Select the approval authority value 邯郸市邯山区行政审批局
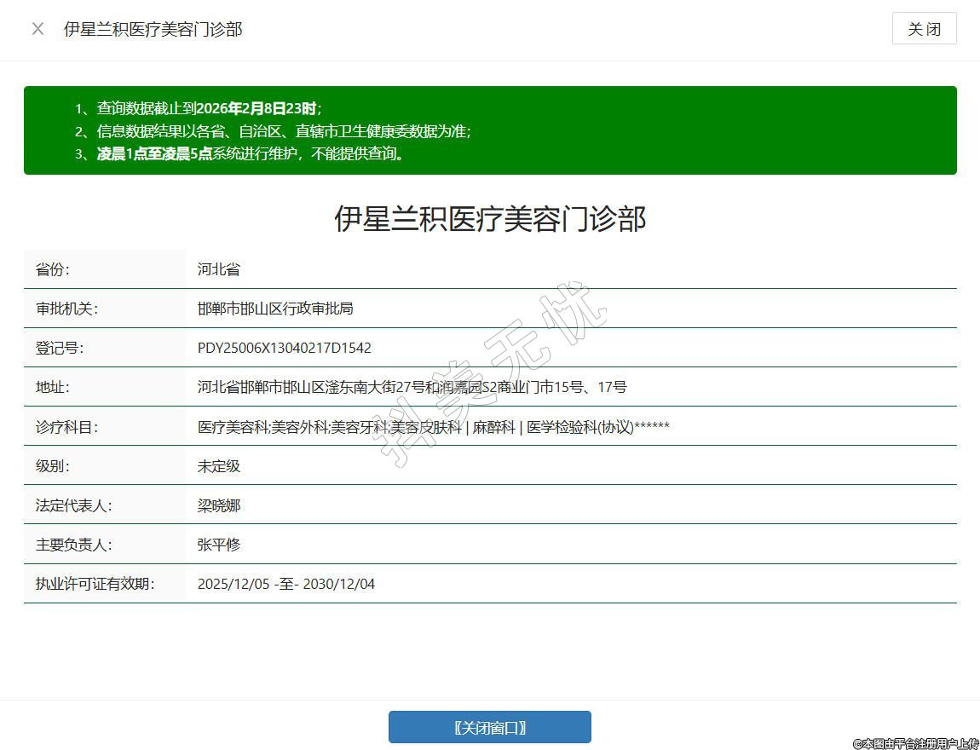 tap(275, 309)
